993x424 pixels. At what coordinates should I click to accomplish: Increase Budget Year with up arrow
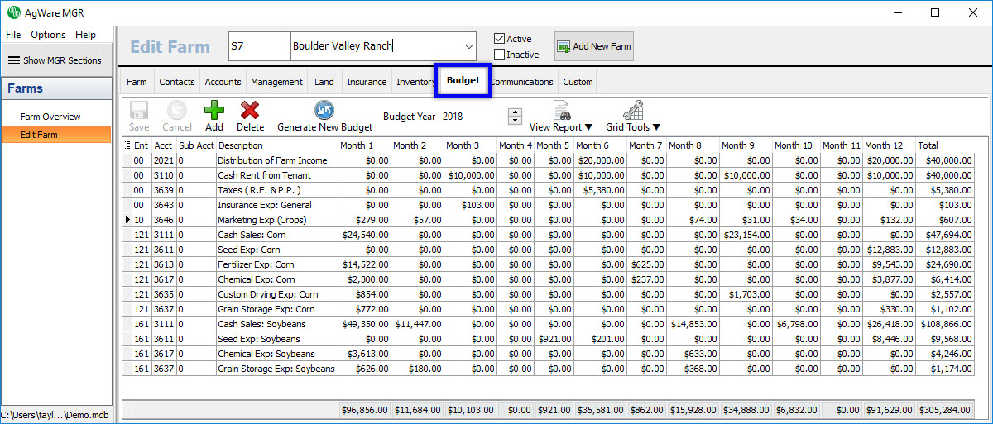(x=515, y=112)
